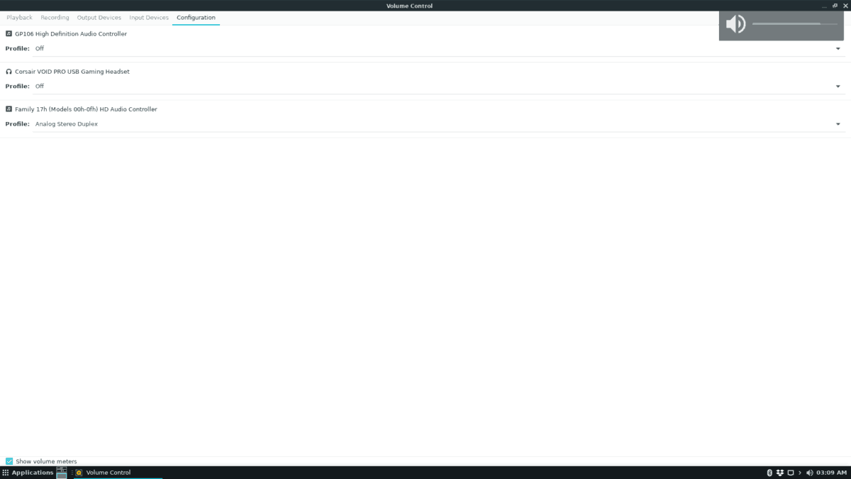Click the speaker icon on the volume popup
This screenshot has height=479, width=851.
(x=735, y=23)
